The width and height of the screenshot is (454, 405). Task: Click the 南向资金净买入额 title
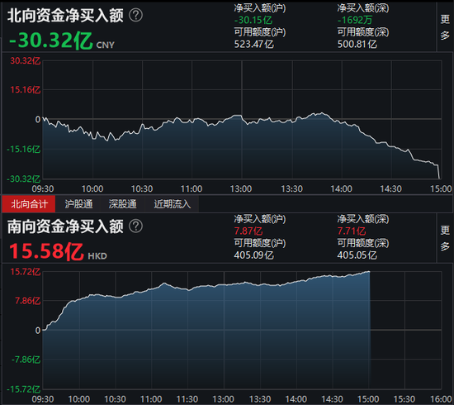point(65,226)
